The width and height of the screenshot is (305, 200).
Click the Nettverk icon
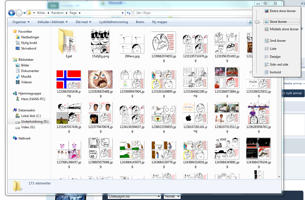coord(15,138)
